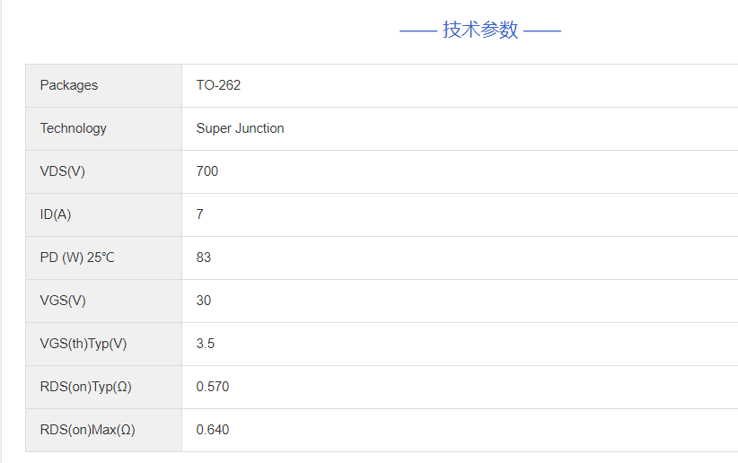
Task: Select the 0.640 resistance value
Action: point(213,430)
